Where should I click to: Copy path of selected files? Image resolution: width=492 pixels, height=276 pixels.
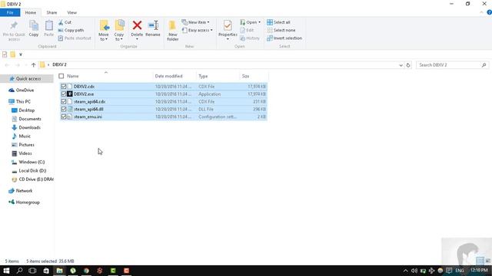pos(71,31)
